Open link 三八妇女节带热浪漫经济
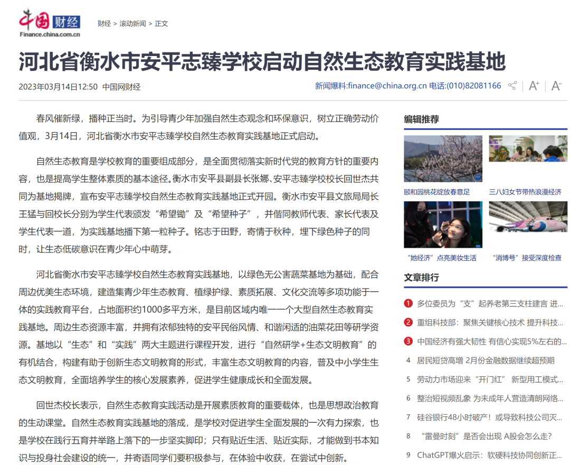The height and width of the screenshot is (465, 570). [525, 192]
